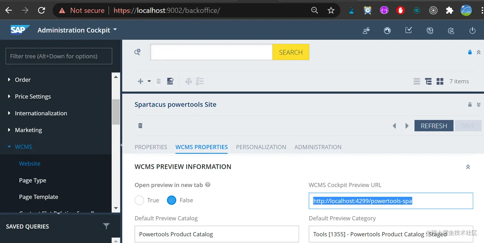Click the bulk edit checklist icon
Image resolution: width=484 pixels, height=243 pixels.
click(x=200, y=81)
